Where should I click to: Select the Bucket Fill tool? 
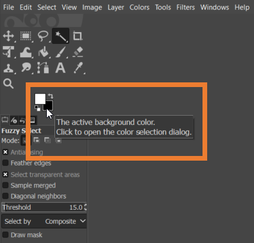(x=43, y=52)
